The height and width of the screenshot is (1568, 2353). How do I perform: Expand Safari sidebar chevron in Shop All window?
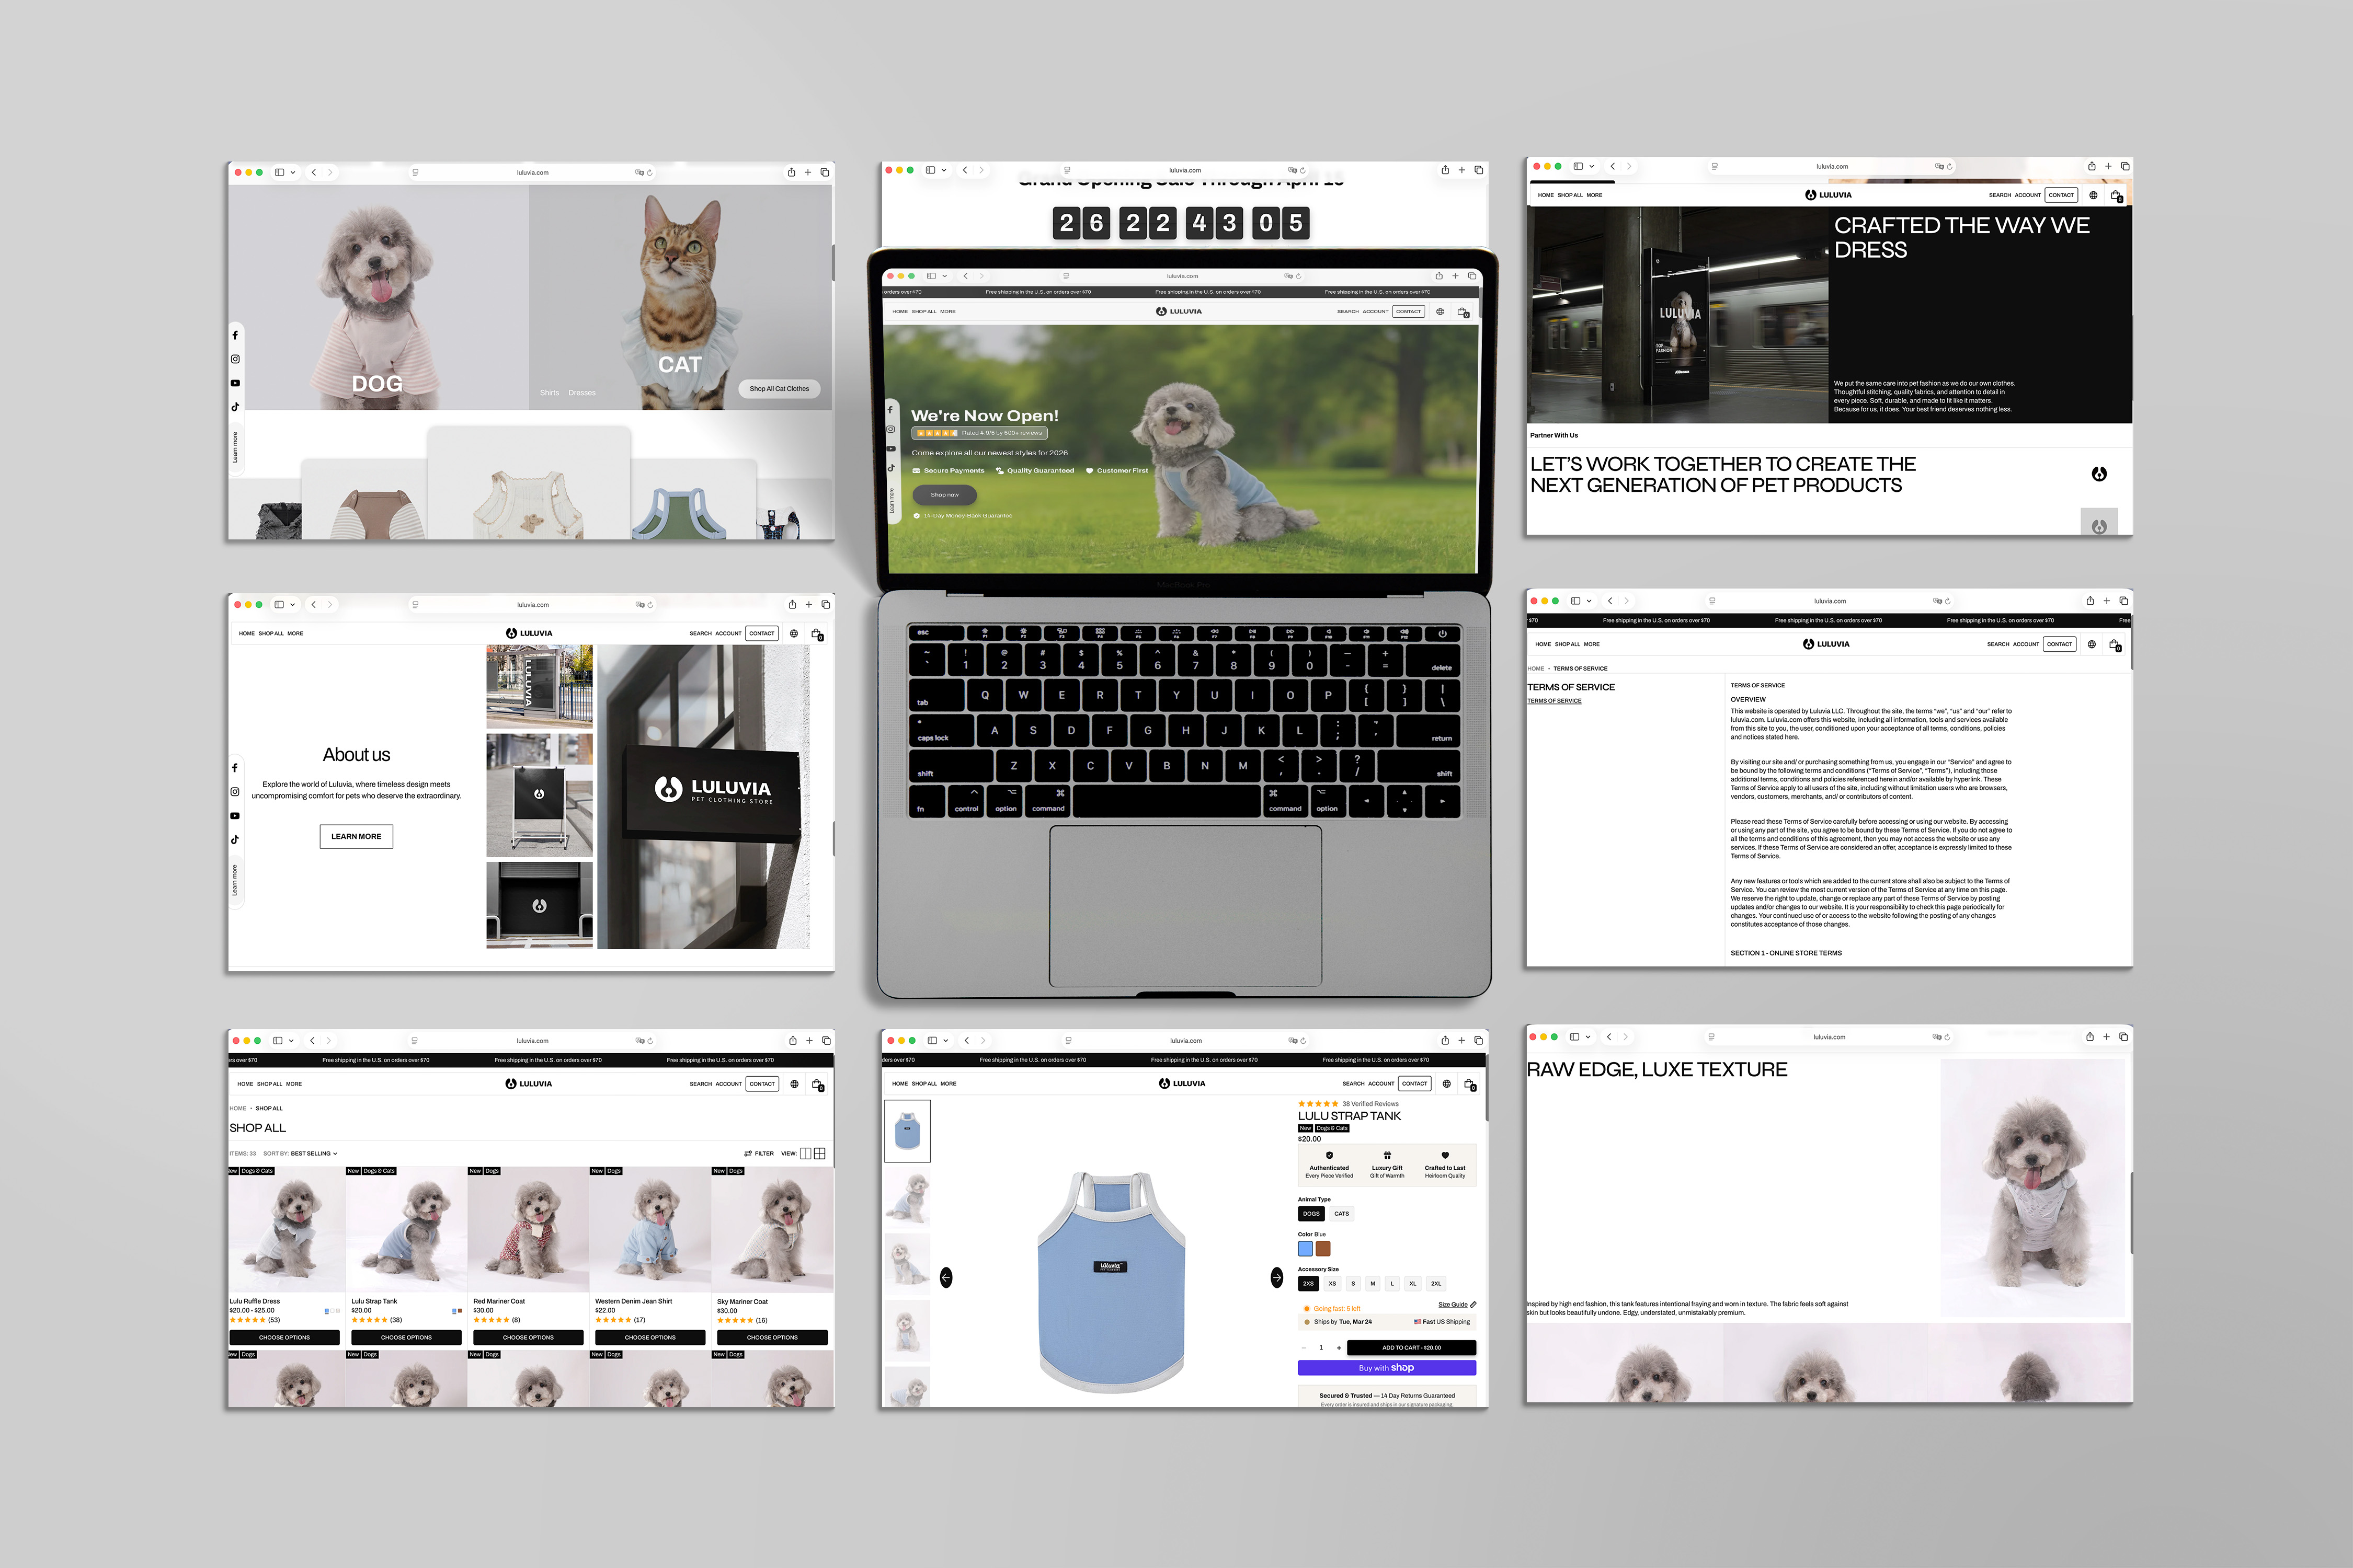click(291, 1040)
